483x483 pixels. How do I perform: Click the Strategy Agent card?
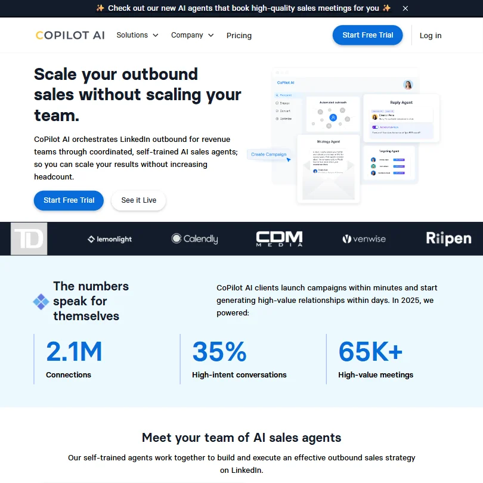pyautogui.click(x=329, y=169)
